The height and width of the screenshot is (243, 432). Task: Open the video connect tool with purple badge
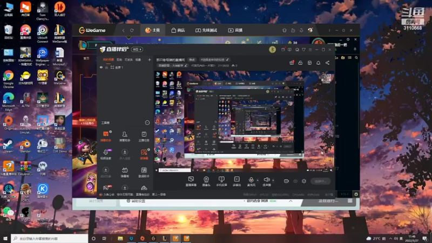tap(106, 154)
